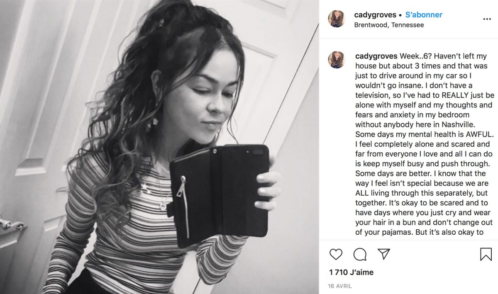Viewport: 498px width, 294px height.
Task: Show who liked via 1 710 J'aime
Action: (351, 272)
